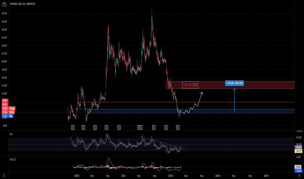
Task: Click the earnings marker just before 2021
Action: tap(119, 127)
